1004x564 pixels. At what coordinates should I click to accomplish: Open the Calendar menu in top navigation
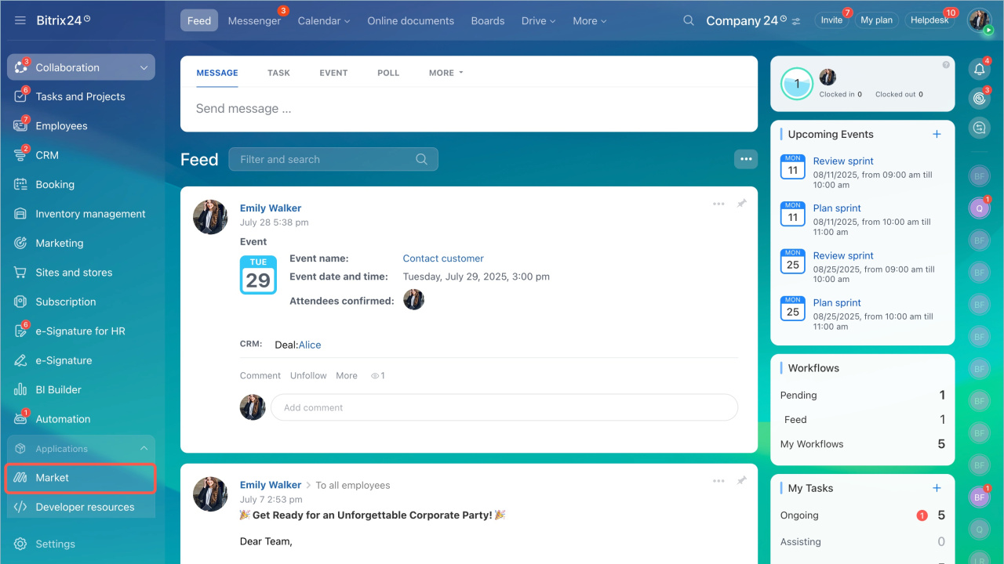coord(323,21)
